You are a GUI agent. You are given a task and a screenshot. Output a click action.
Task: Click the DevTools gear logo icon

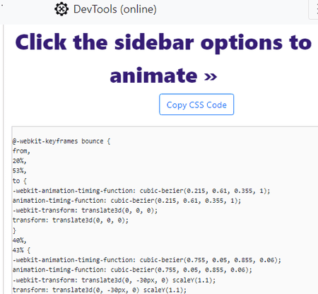[x=61, y=9]
